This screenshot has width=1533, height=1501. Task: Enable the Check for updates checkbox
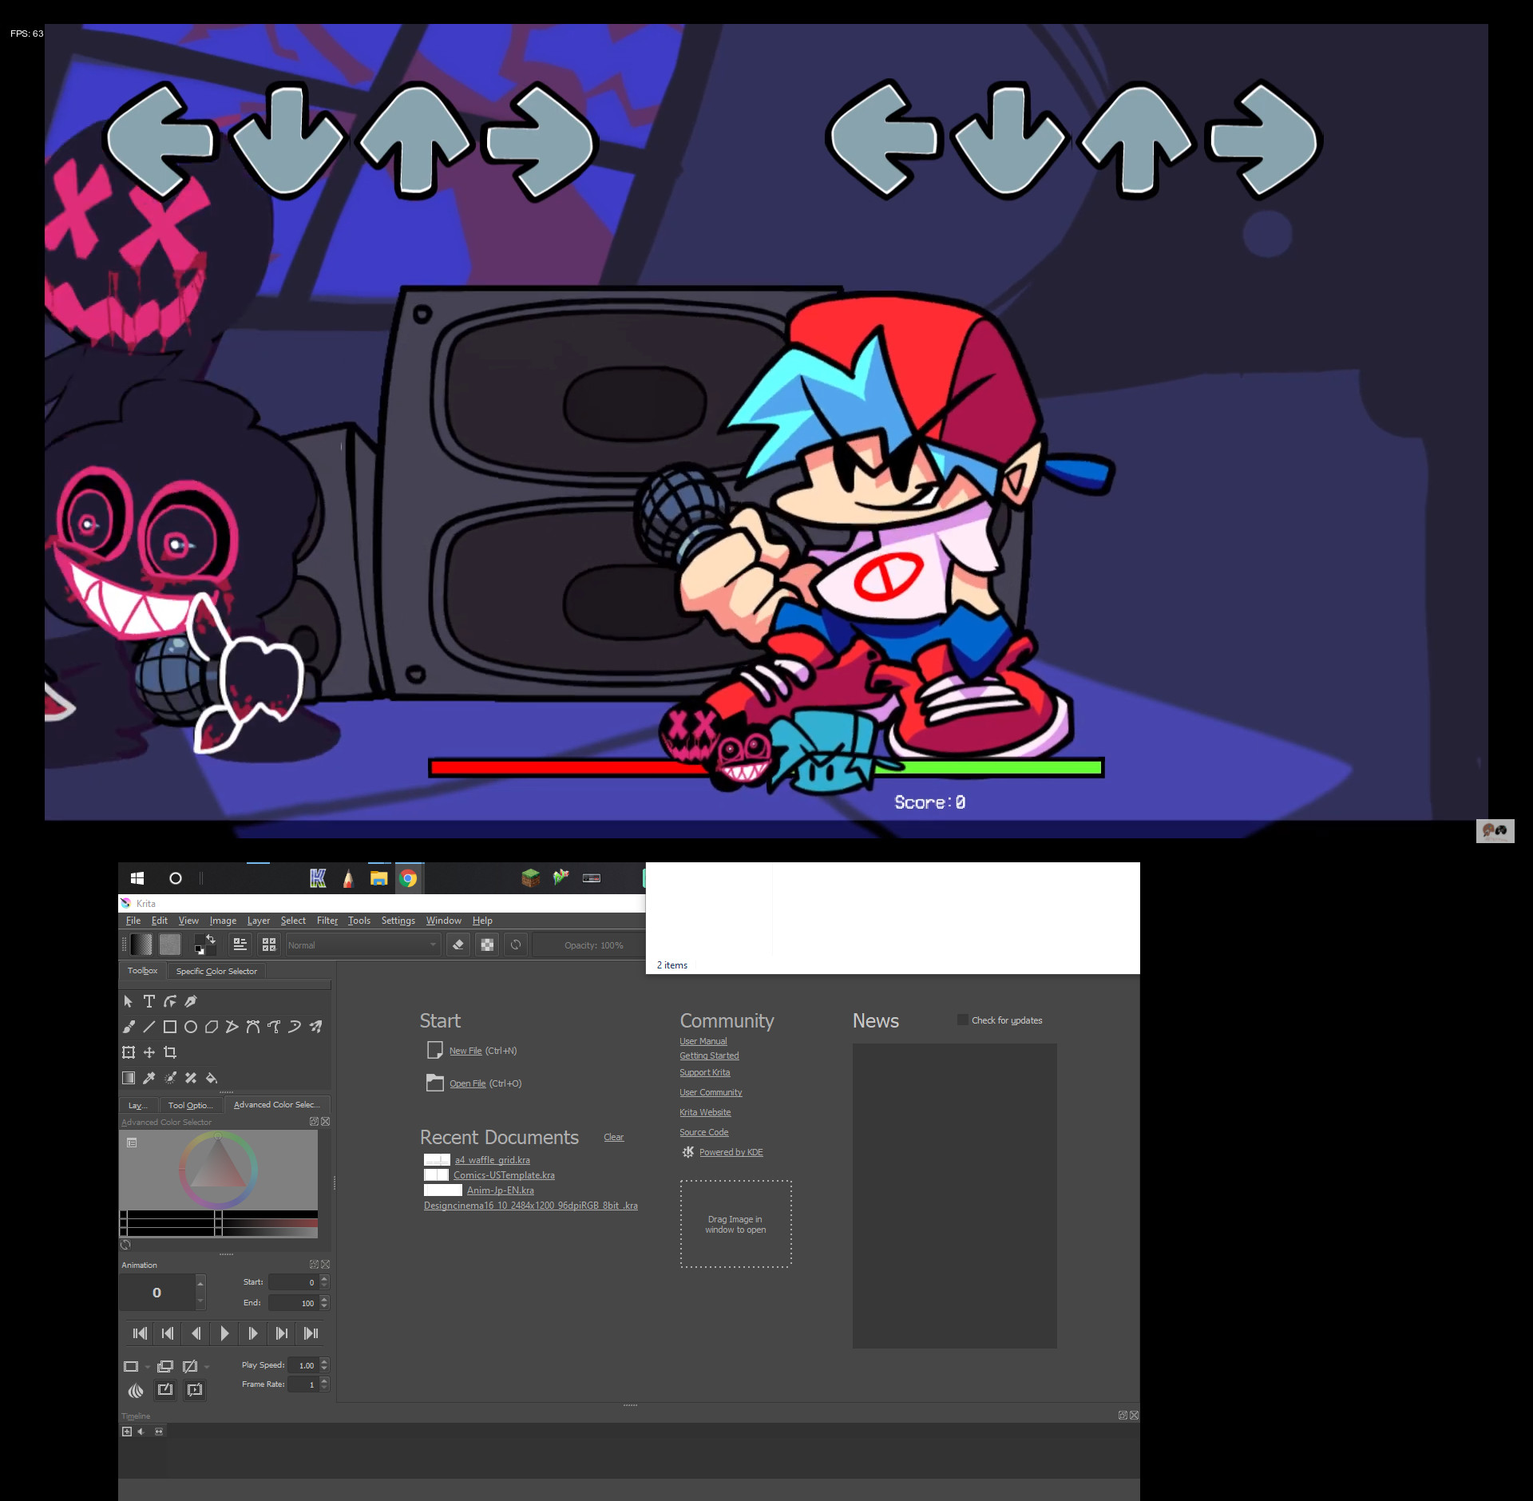(962, 1020)
